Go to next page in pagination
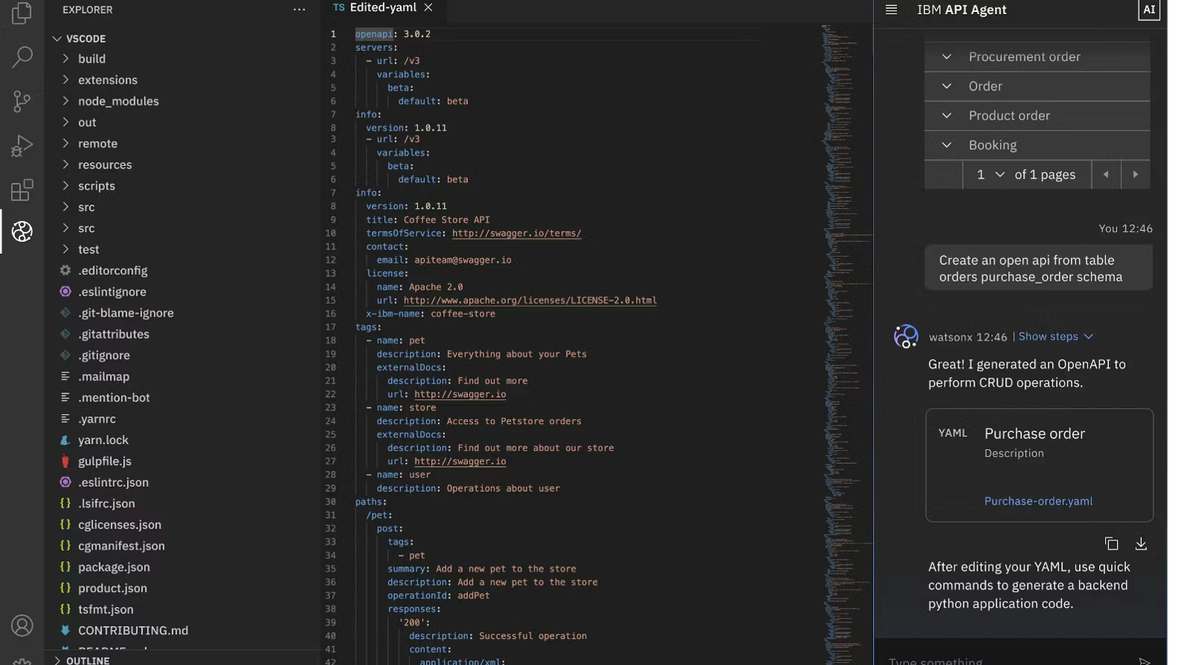Image resolution: width=1182 pixels, height=665 pixels. pyautogui.click(x=1135, y=175)
